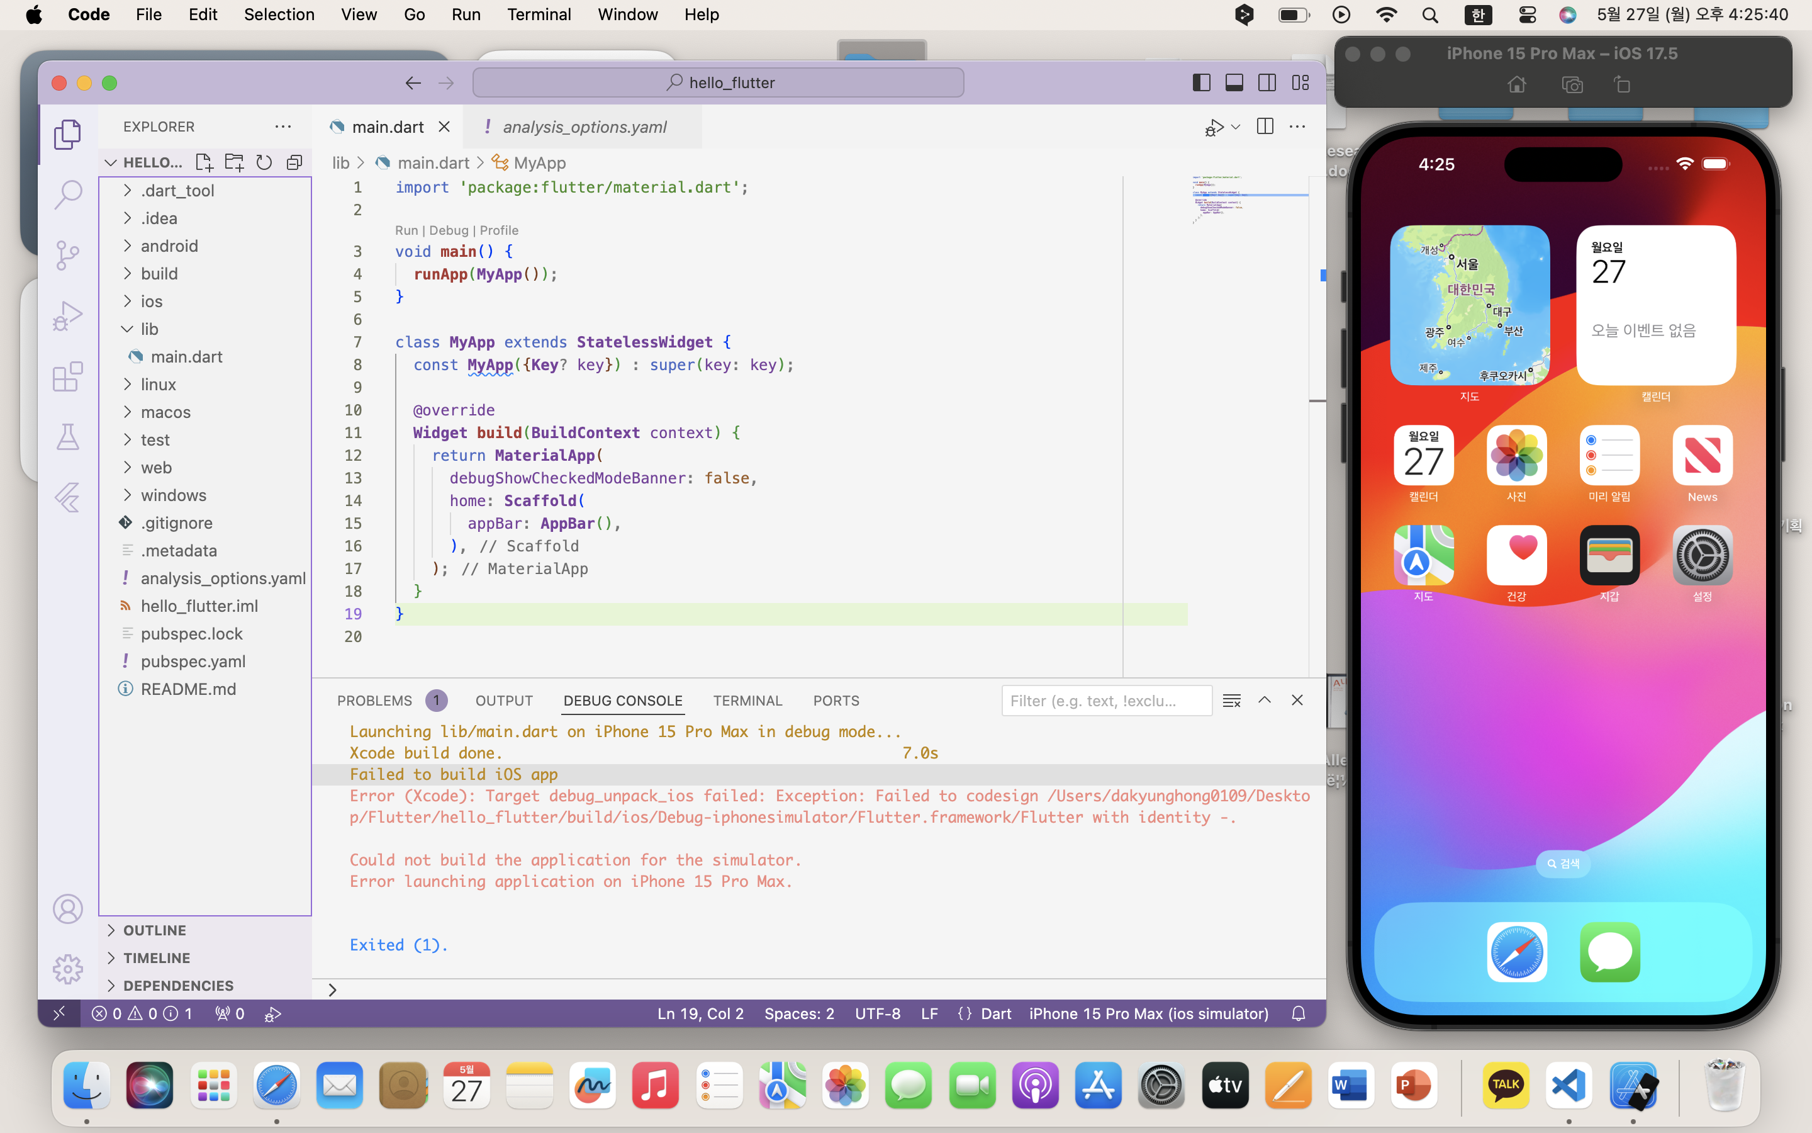Open Explorer views and more actions menu
Viewport: 1812px width, 1133px height.
283,127
